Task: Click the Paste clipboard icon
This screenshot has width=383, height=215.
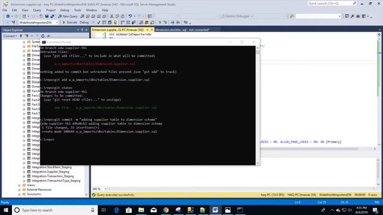Action: 123,16
